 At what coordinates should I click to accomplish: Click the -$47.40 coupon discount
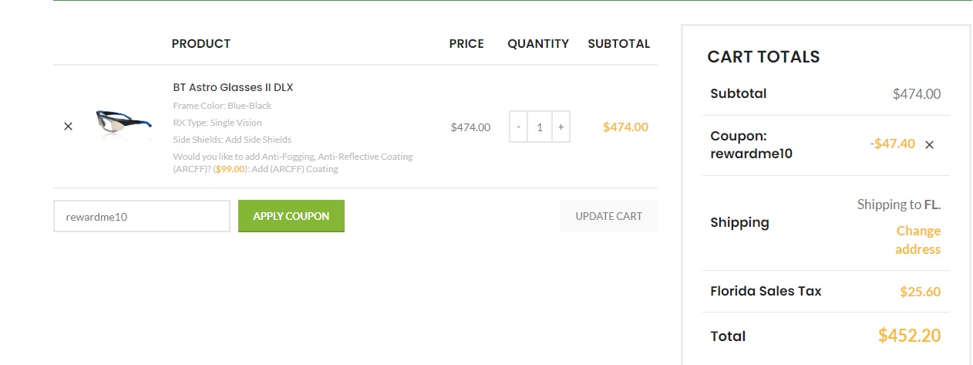click(x=892, y=144)
